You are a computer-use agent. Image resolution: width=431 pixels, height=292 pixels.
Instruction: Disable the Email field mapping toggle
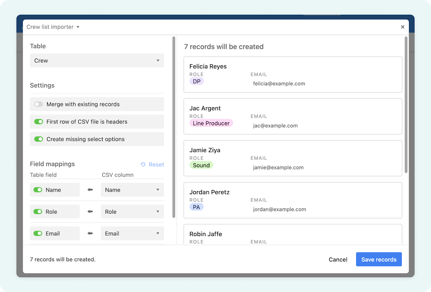click(x=38, y=233)
